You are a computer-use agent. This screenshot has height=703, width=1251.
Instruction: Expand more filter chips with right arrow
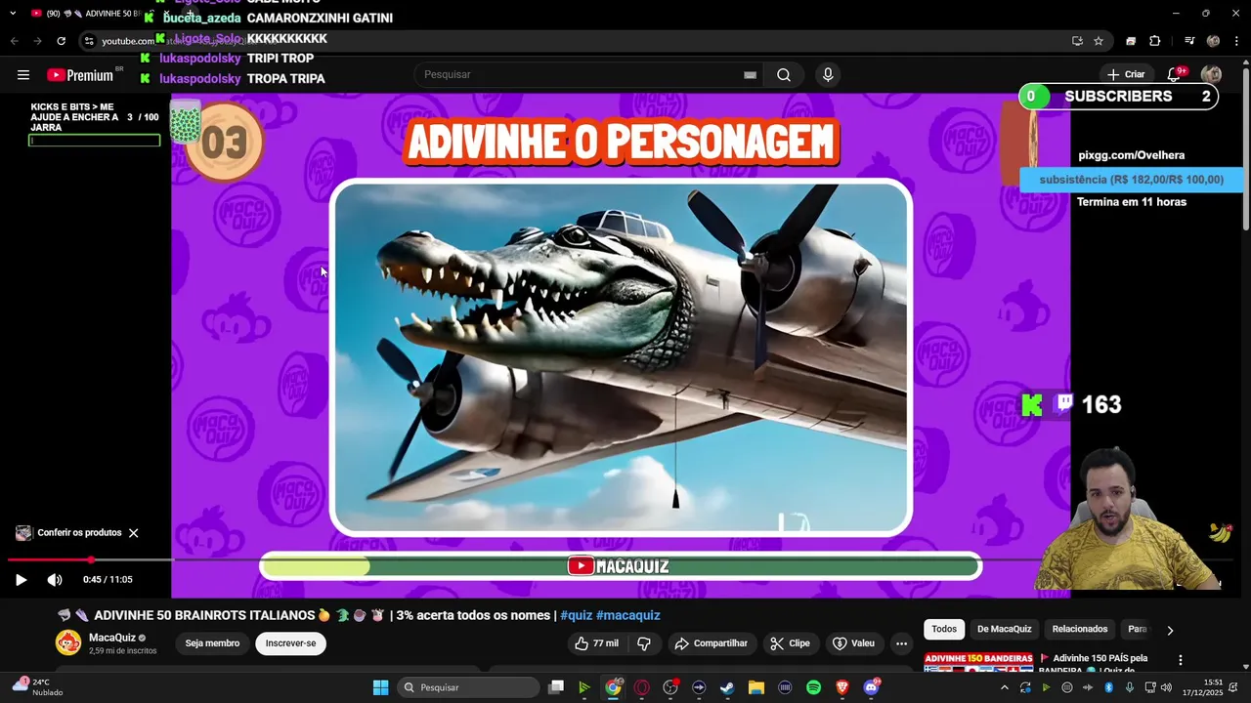point(1170,631)
